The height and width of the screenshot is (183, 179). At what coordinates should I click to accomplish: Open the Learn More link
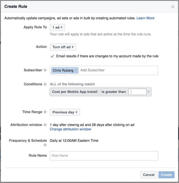(145, 18)
